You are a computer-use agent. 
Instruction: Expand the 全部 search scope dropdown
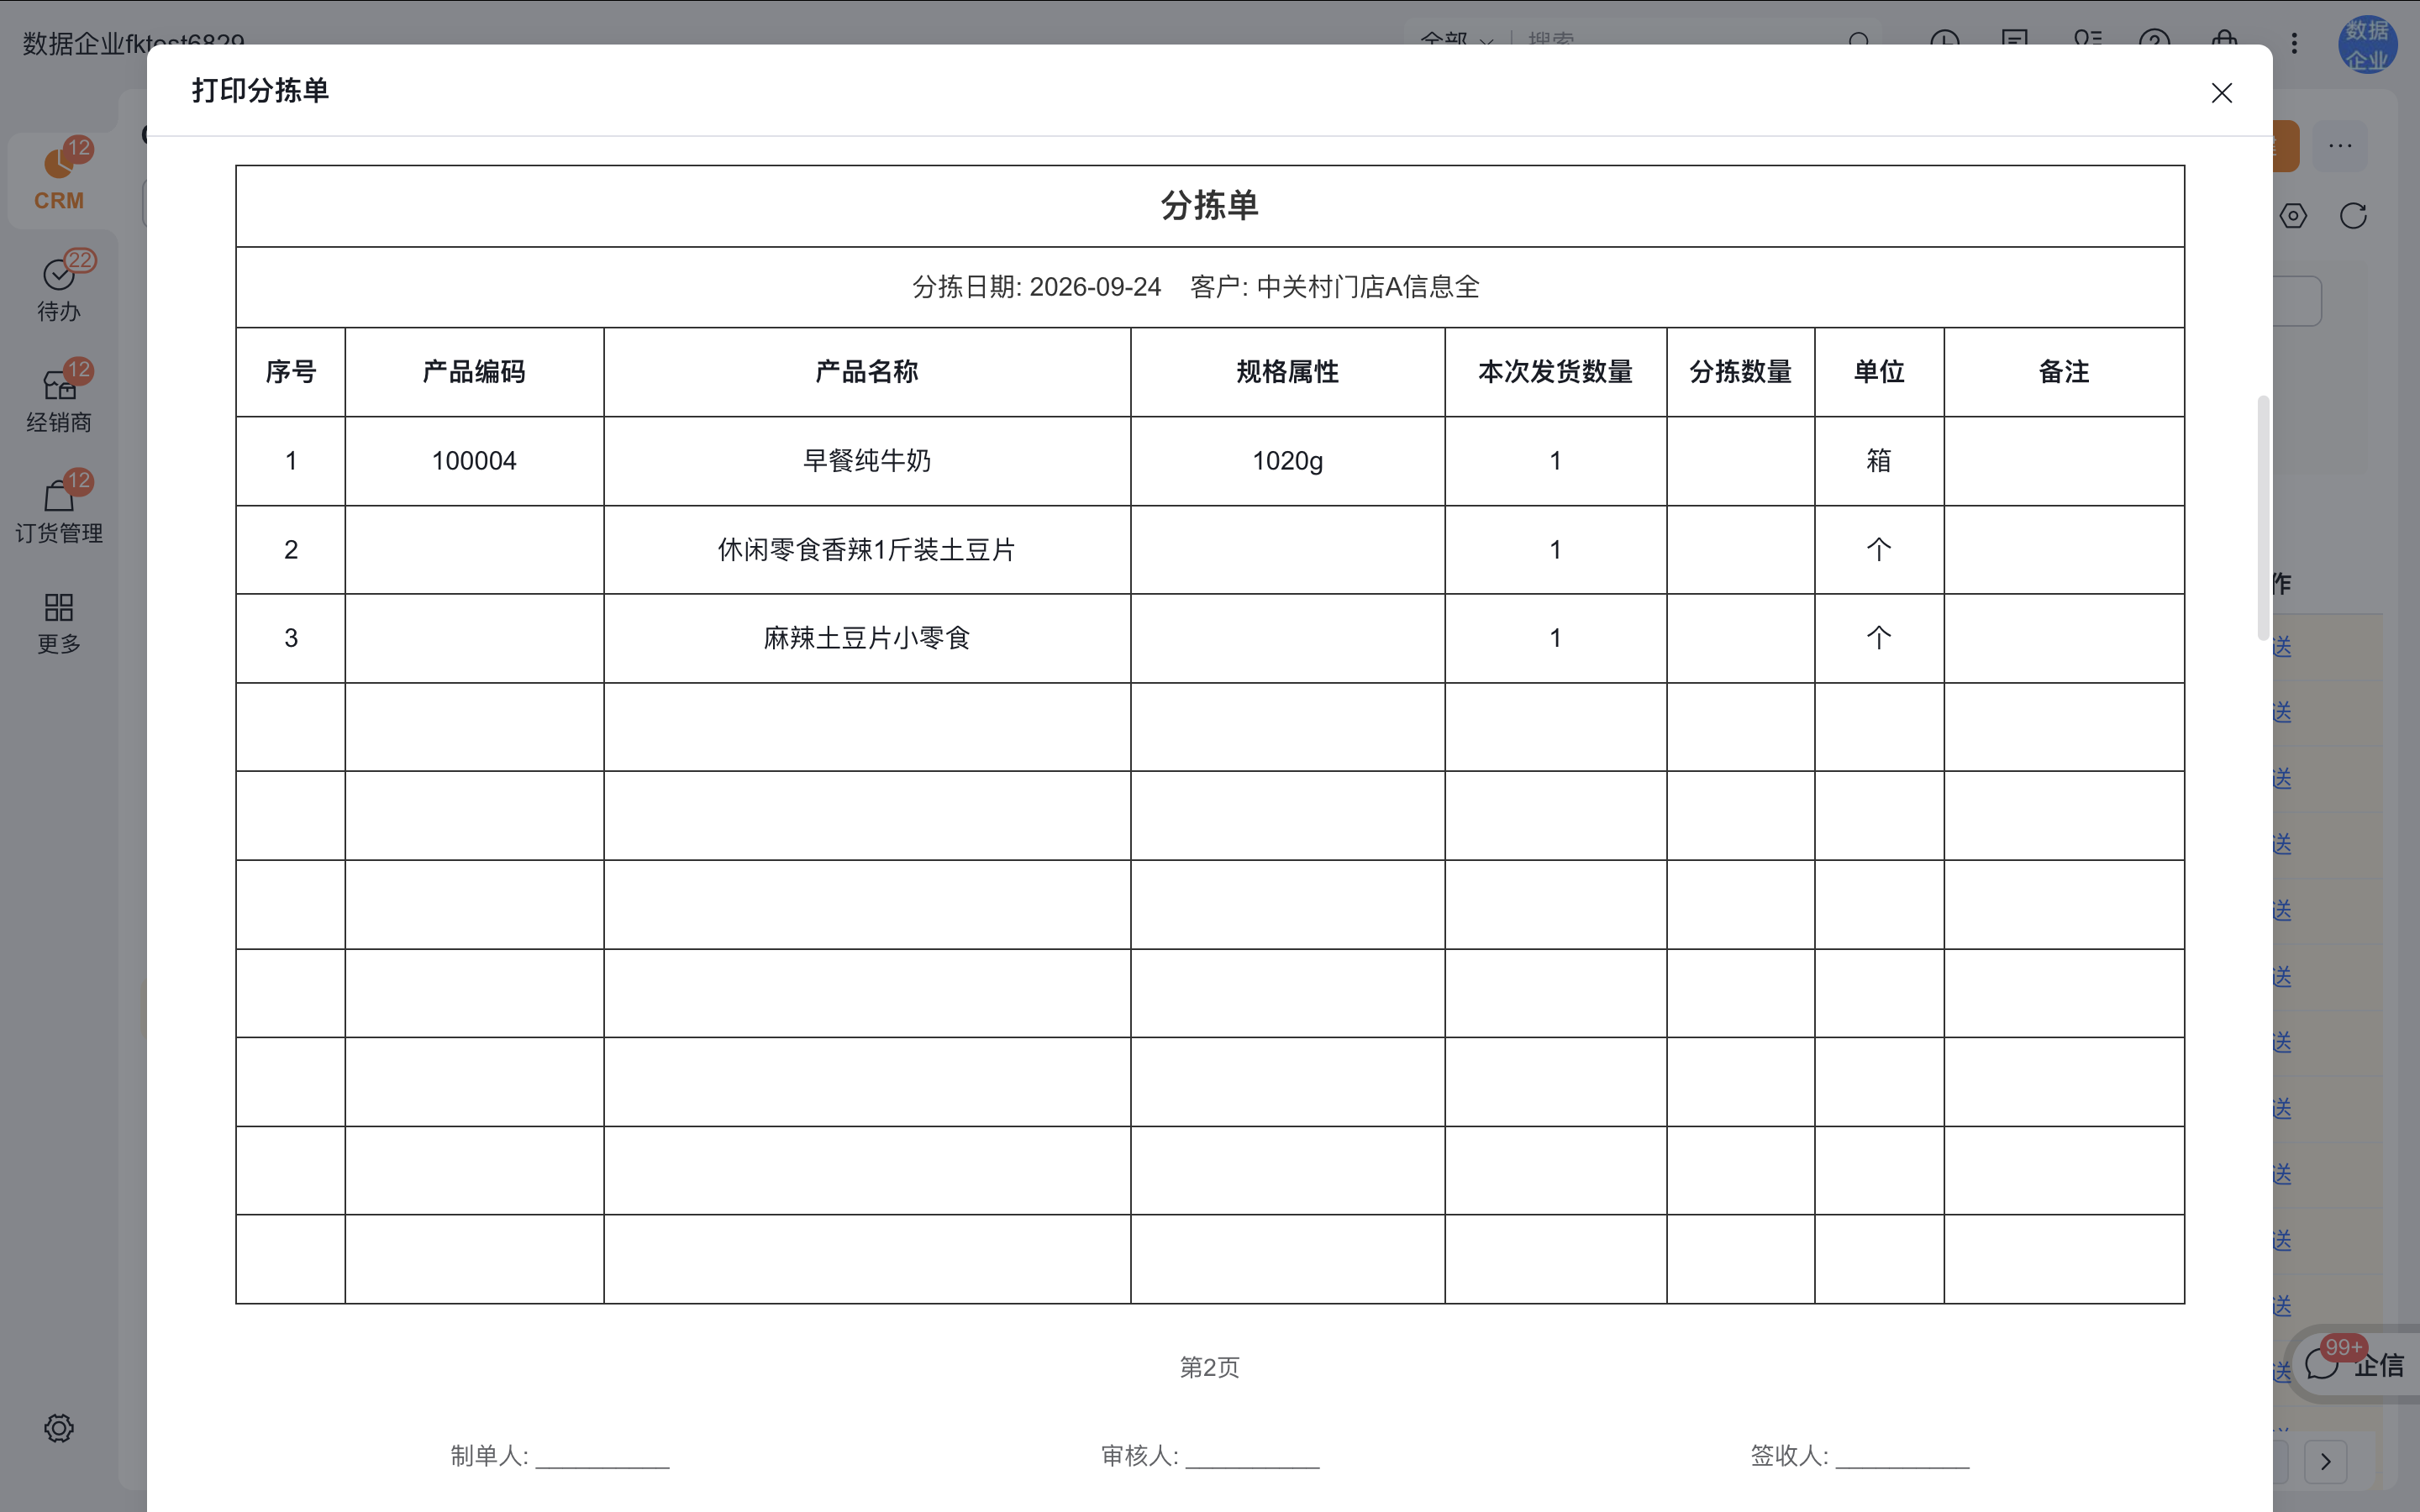1457,41
